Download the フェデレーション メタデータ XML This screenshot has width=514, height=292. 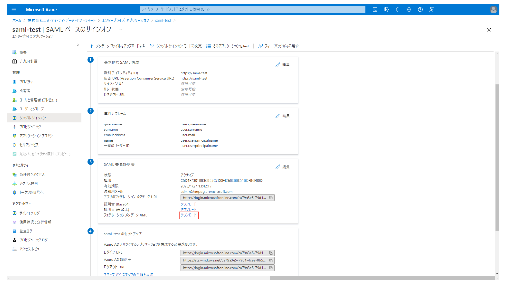tap(188, 215)
